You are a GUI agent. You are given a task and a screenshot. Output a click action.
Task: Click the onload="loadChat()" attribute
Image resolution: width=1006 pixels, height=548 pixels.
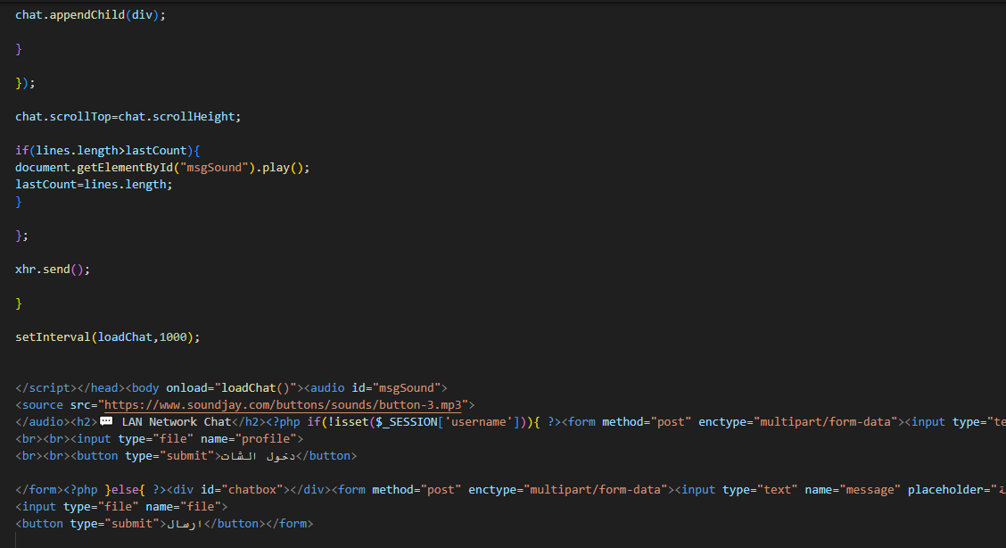pyautogui.click(x=232, y=387)
